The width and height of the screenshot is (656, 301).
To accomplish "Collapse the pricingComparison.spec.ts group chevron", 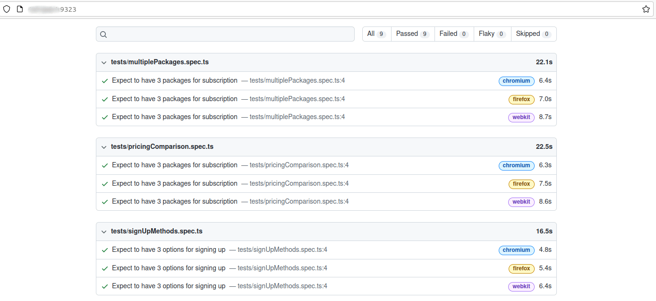I will 104,147.
